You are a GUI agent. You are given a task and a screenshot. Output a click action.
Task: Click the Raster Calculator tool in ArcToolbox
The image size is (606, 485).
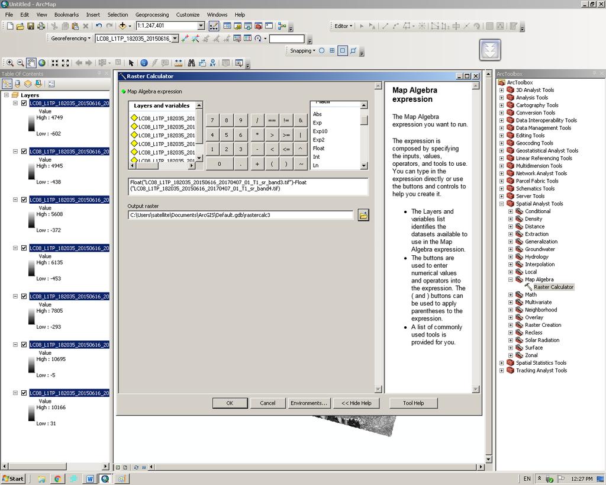click(x=553, y=287)
